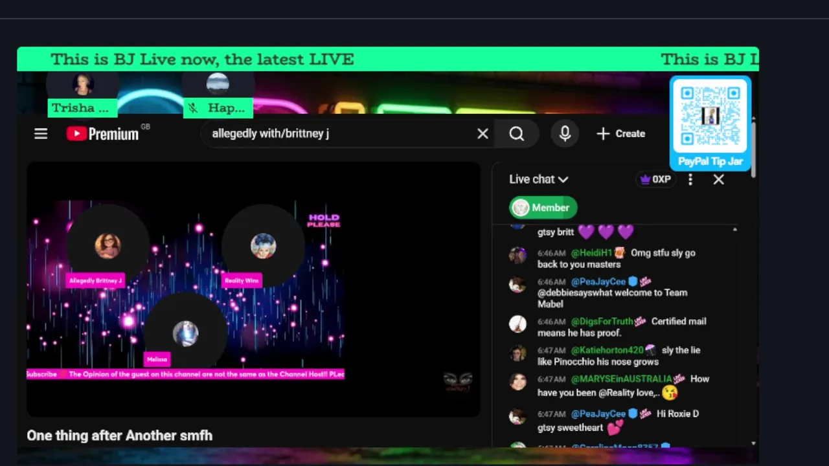Click @MARYSEinAUSTRALIA username in chat
The width and height of the screenshot is (829, 466).
click(x=621, y=379)
